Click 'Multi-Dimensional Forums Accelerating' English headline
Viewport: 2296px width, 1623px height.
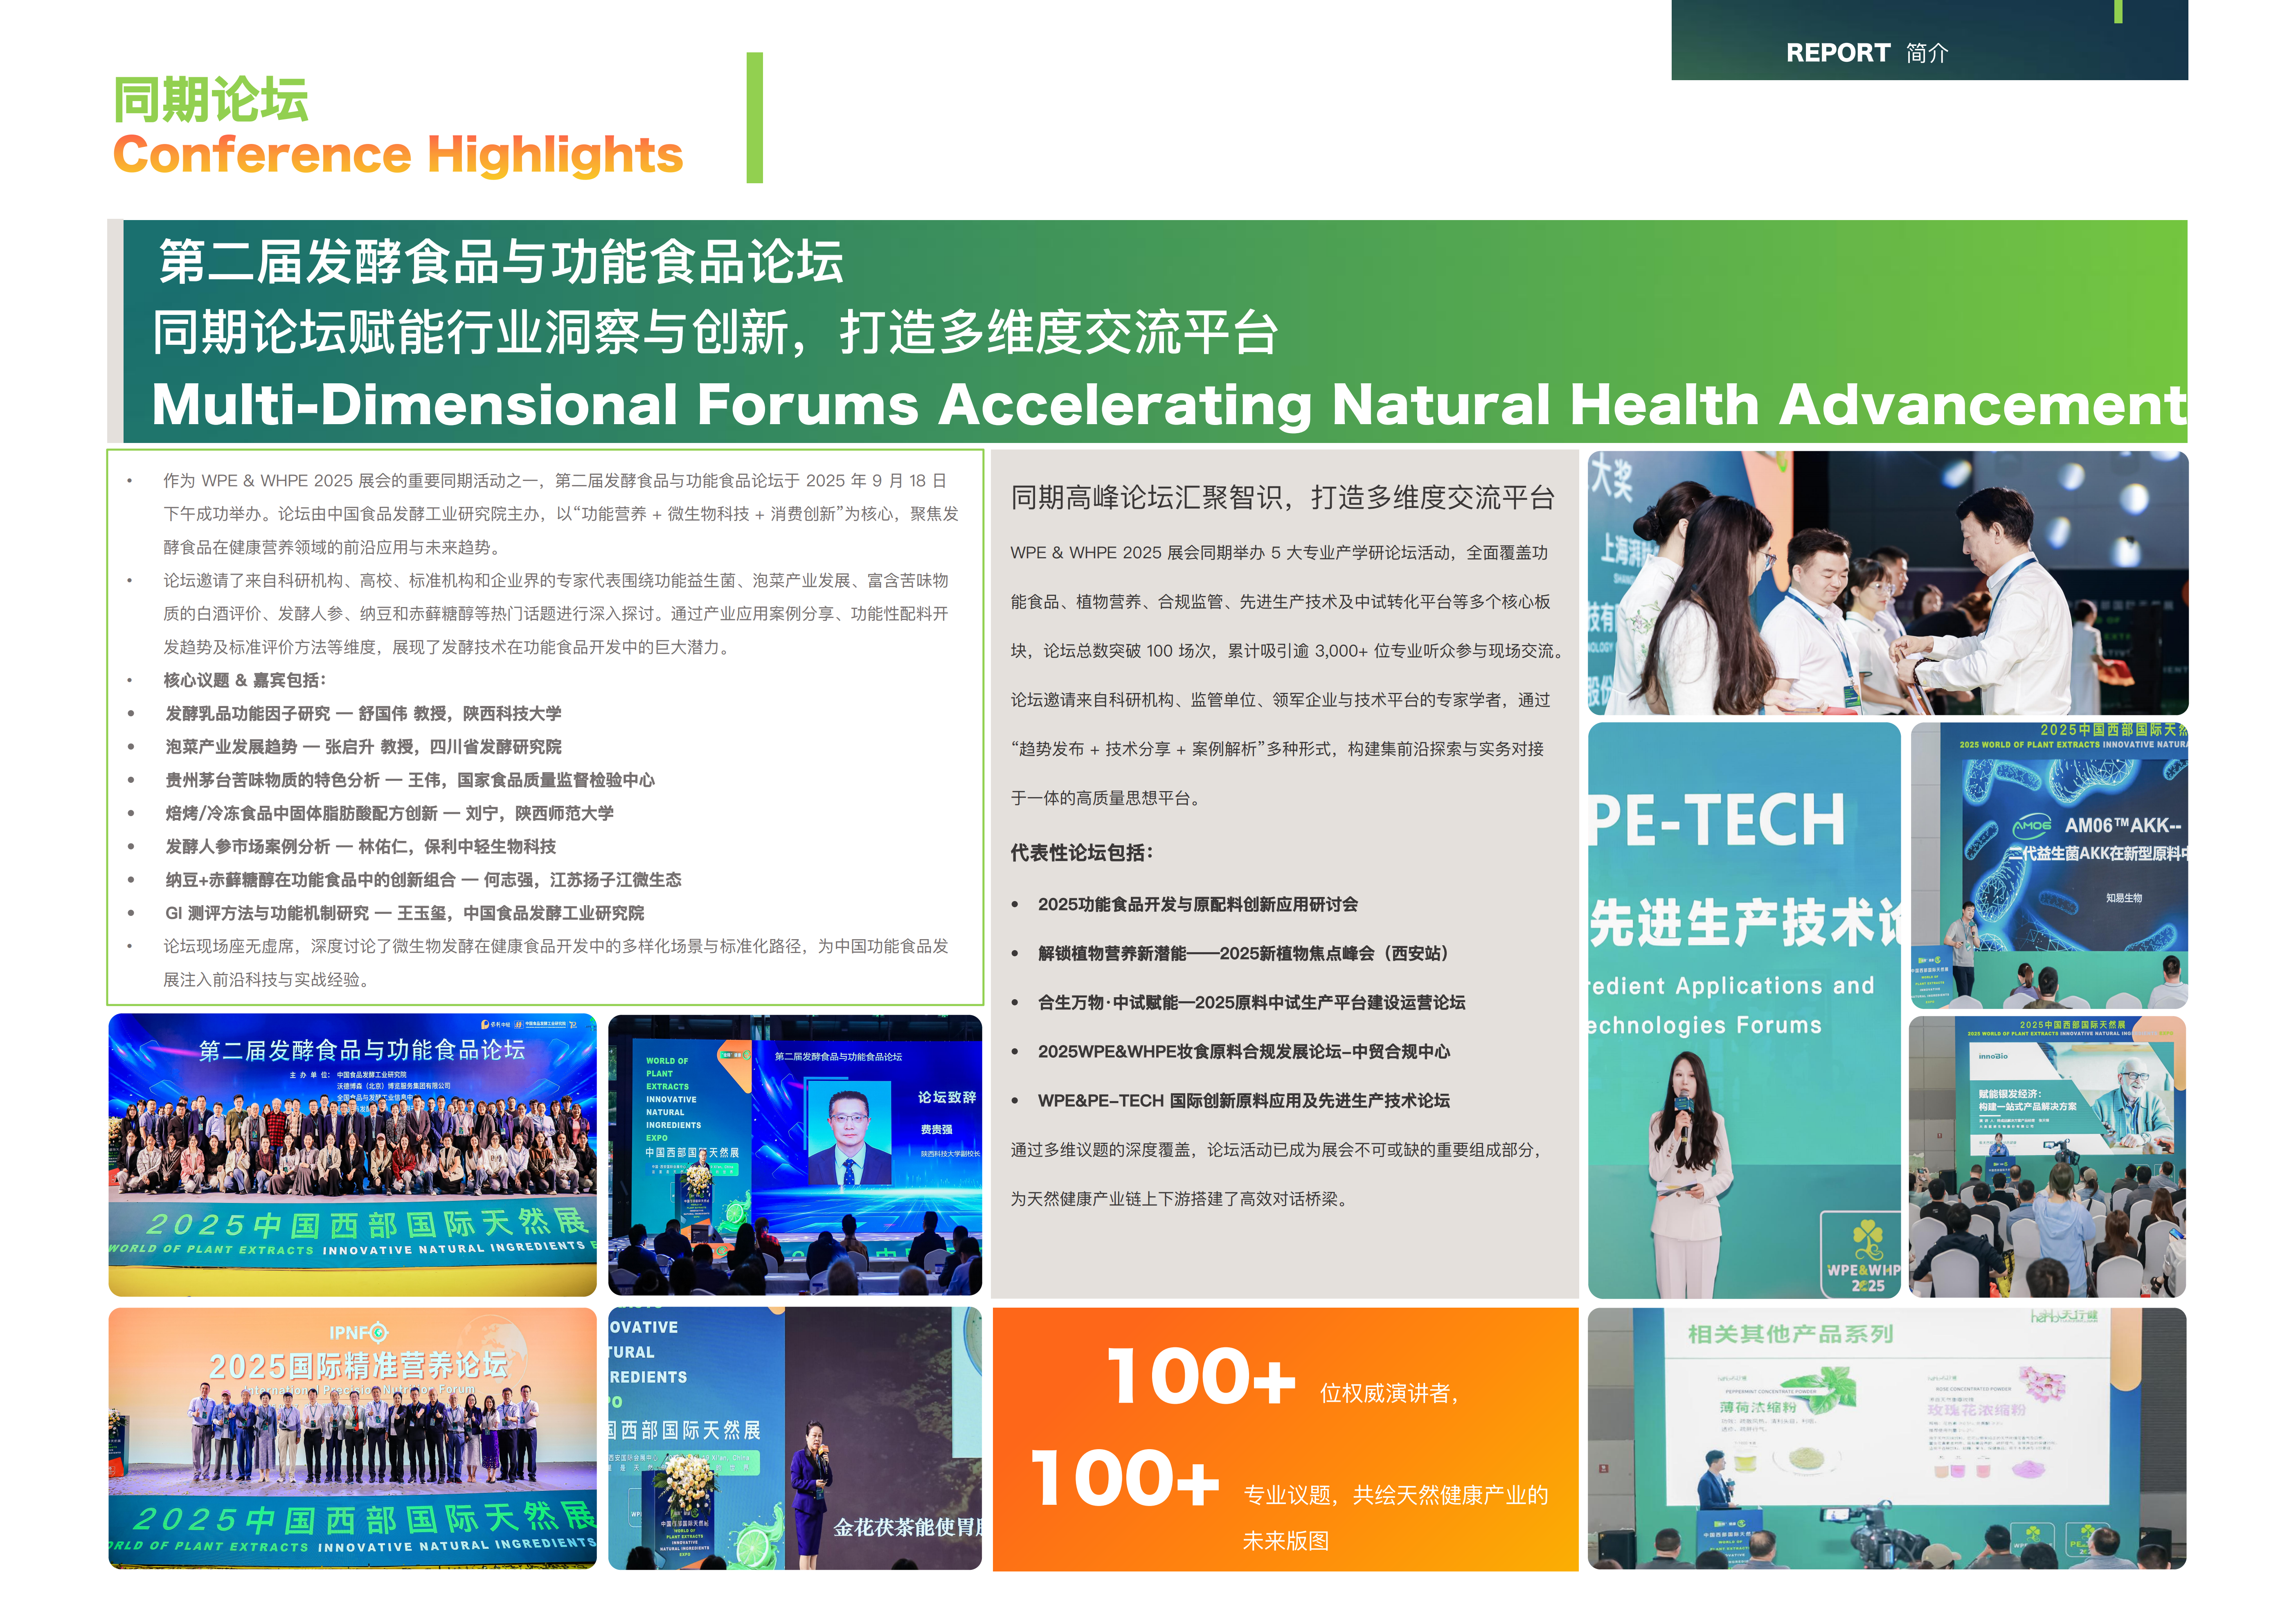tap(731, 405)
